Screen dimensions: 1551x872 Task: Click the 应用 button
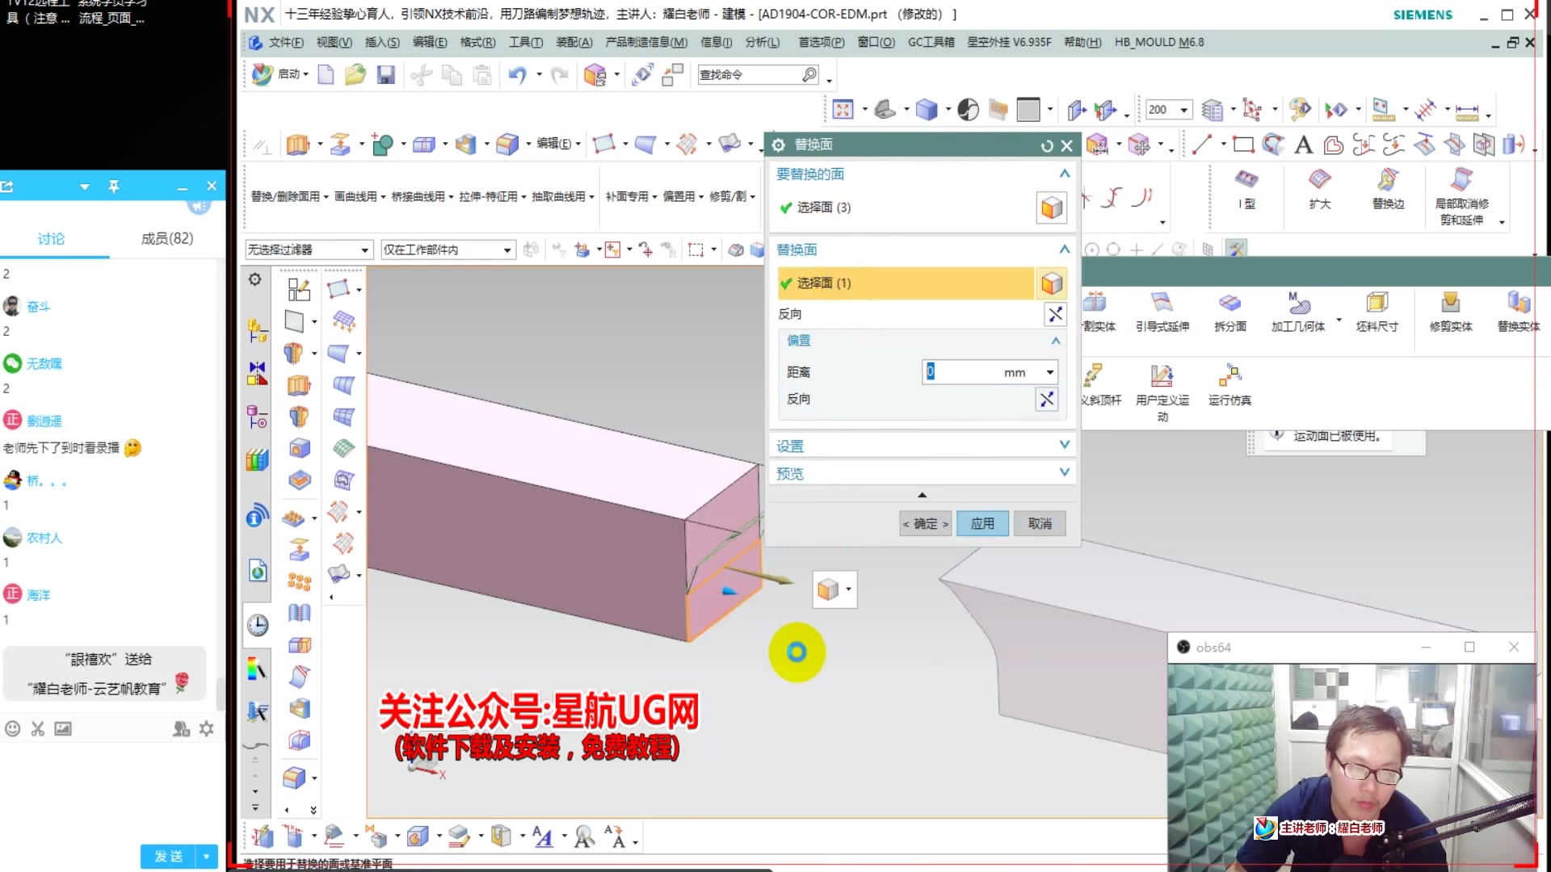[982, 523]
